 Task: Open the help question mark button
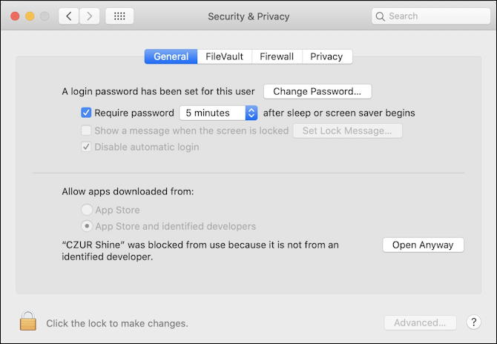tap(473, 322)
